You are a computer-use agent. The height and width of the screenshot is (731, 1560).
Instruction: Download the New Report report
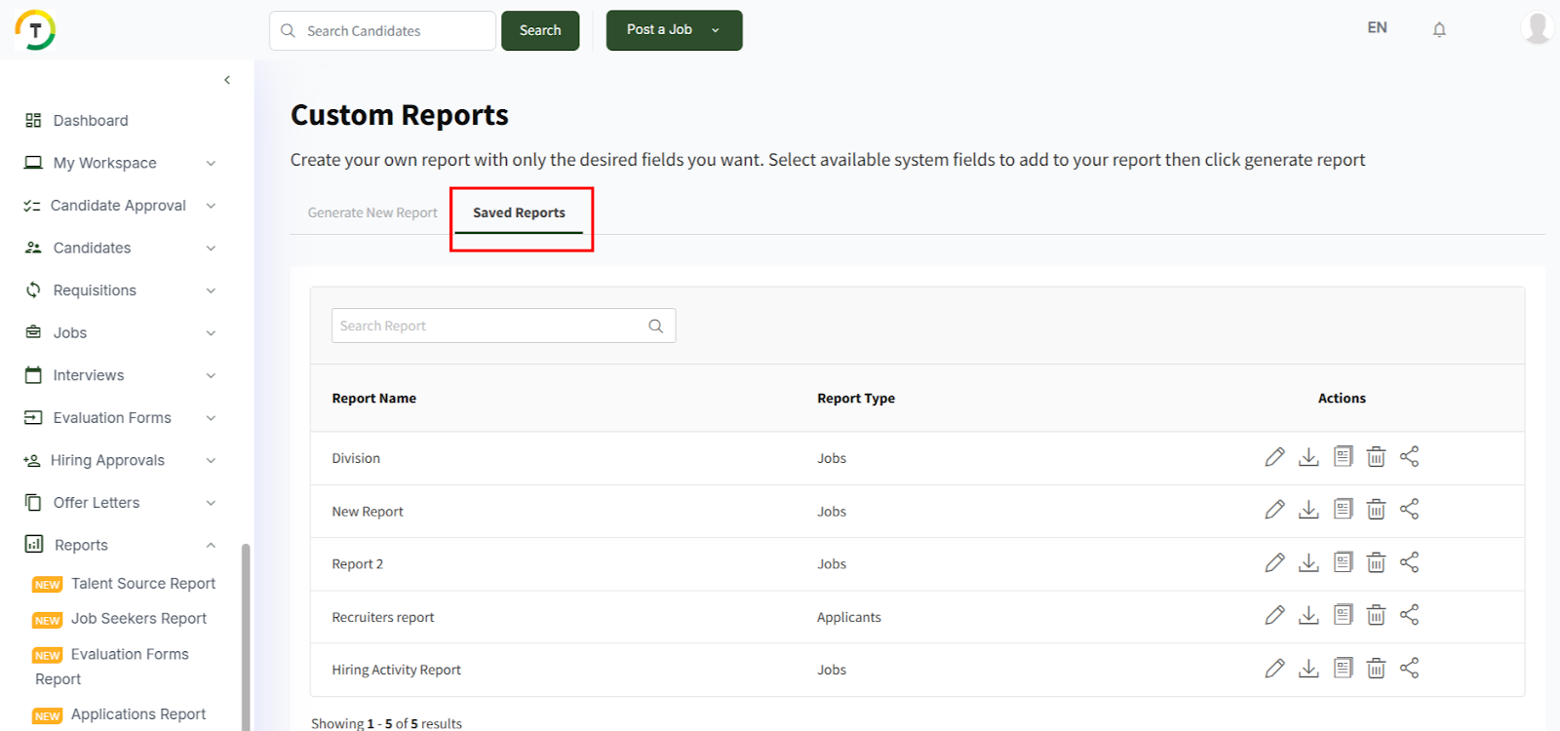tap(1308, 510)
